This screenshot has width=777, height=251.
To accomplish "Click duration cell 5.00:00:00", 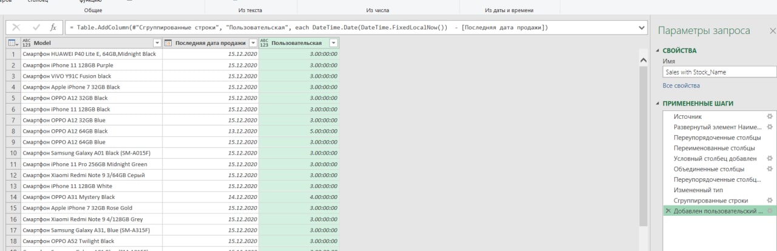I will point(299,131).
